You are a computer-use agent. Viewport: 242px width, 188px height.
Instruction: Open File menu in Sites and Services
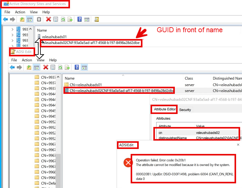tap(7, 12)
